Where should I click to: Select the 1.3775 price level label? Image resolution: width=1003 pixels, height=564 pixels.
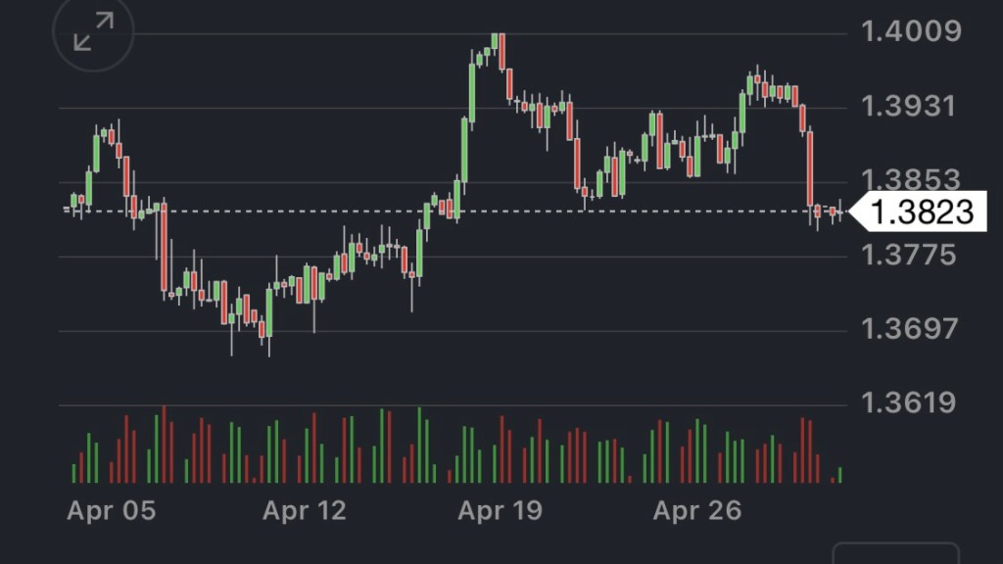pos(910,256)
